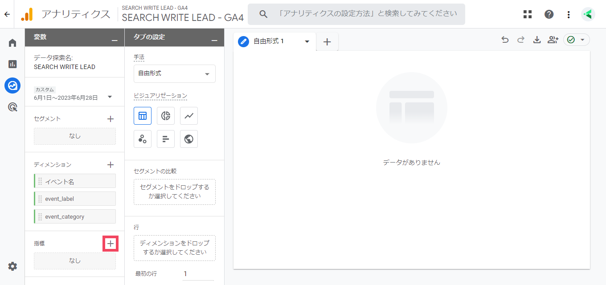
Task: Click the Analytics search box
Action: tap(356, 14)
